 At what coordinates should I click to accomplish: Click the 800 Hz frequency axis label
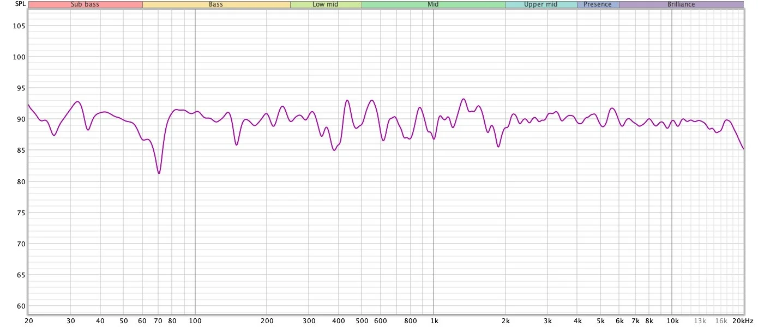pos(411,320)
